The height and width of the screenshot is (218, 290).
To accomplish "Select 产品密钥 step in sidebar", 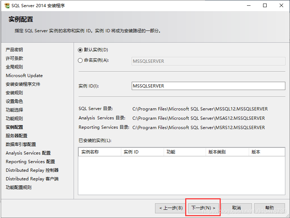I will click(14, 50).
